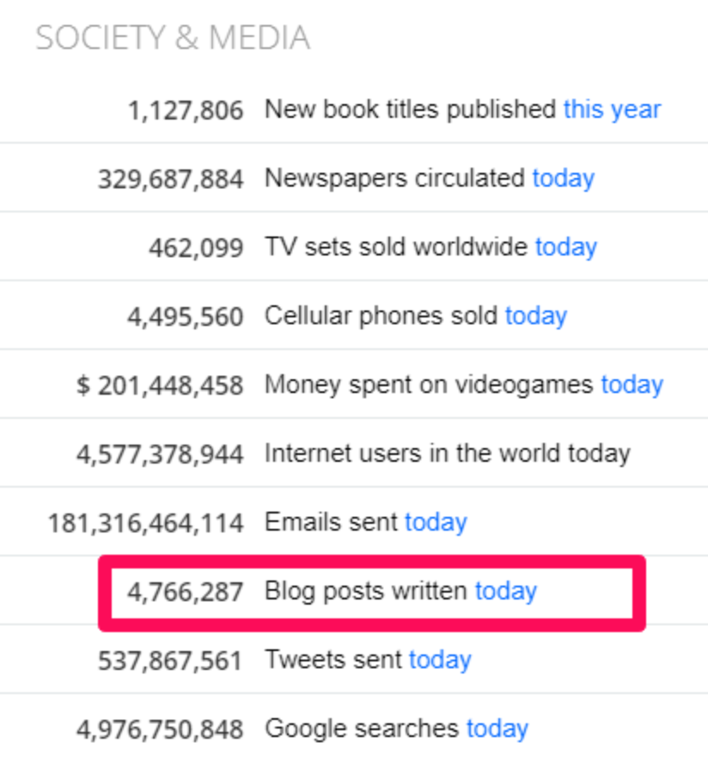This screenshot has height=774, width=708.
Task: Click 'today' link beside Tweets sent
Action: 440,660
